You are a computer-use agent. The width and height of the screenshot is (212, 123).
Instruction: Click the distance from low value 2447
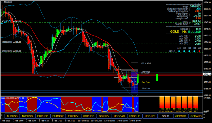tap(198, 11)
